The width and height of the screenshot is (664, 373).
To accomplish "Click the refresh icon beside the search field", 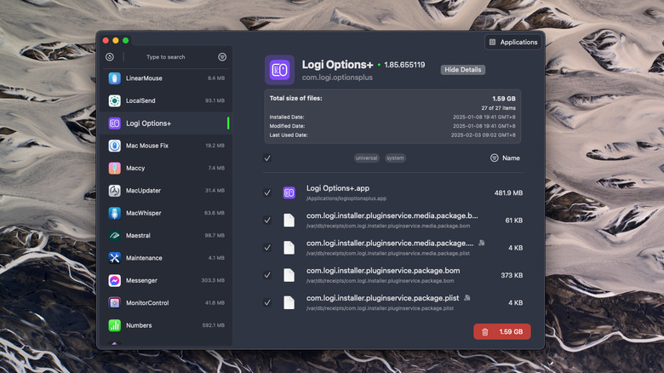I will click(110, 57).
